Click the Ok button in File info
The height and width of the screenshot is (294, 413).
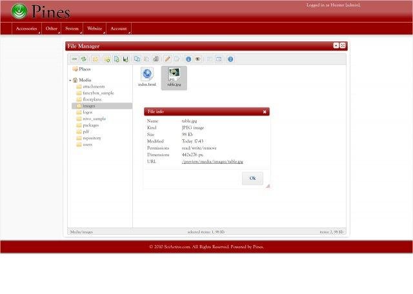pyautogui.click(x=252, y=178)
